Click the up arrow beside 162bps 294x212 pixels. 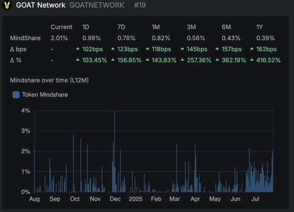(252, 48)
